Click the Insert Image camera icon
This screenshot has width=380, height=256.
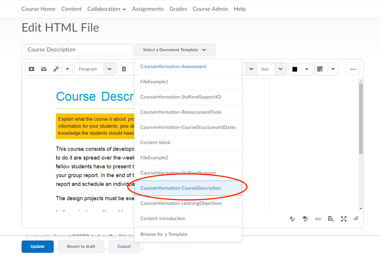pos(44,69)
